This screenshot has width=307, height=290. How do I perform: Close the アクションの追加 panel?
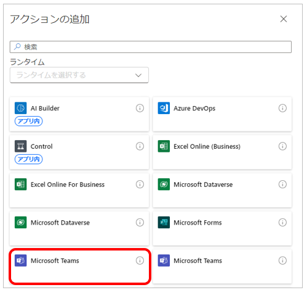[x=284, y=19]
